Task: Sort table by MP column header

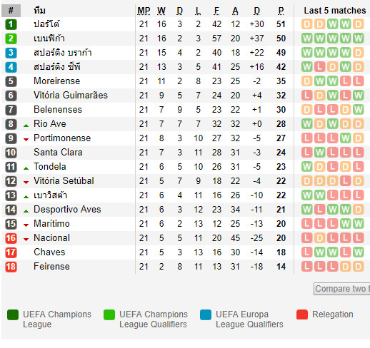Action: pyautogui.click(x=144, y=11)
